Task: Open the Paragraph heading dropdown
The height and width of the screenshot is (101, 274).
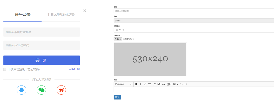Action: pos(123,84)
